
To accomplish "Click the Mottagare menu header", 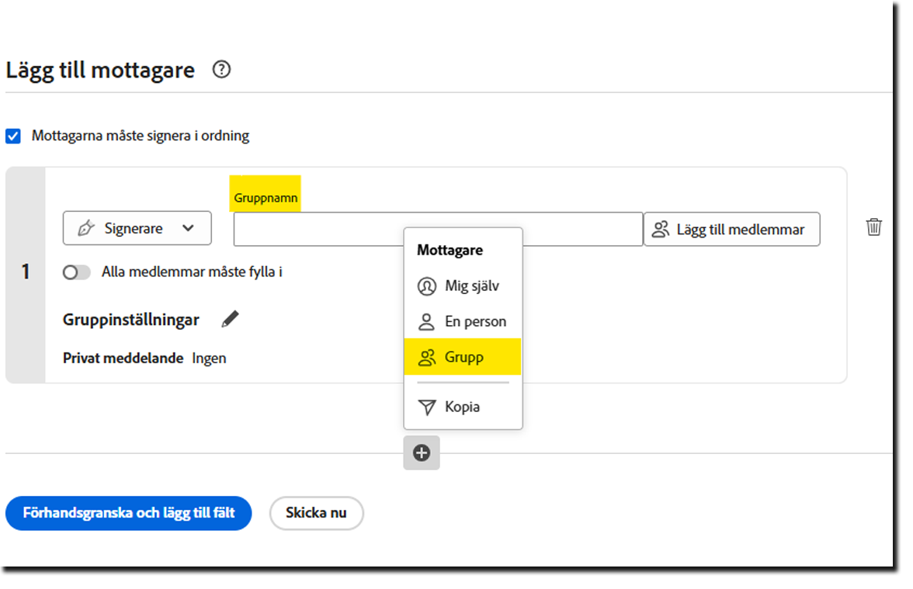I will [x=450, y=251].
